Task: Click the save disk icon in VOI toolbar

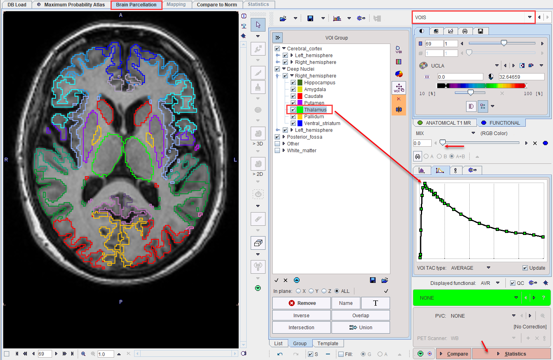Action: (x=310, y=18)
